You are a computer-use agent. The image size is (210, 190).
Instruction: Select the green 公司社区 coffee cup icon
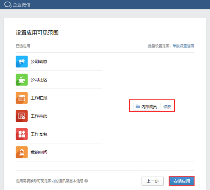click(x=21, y=80)
